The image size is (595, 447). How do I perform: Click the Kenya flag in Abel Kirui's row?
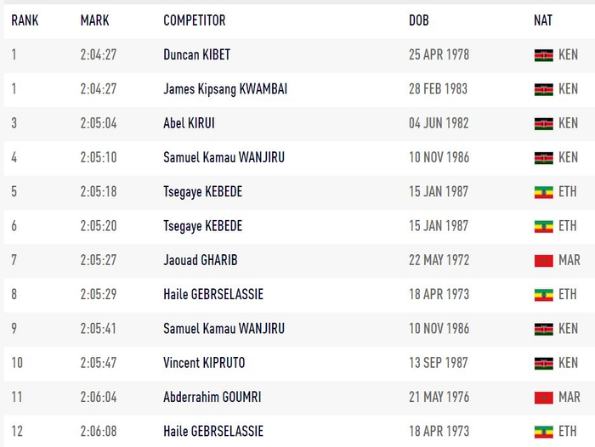(543, 123)
